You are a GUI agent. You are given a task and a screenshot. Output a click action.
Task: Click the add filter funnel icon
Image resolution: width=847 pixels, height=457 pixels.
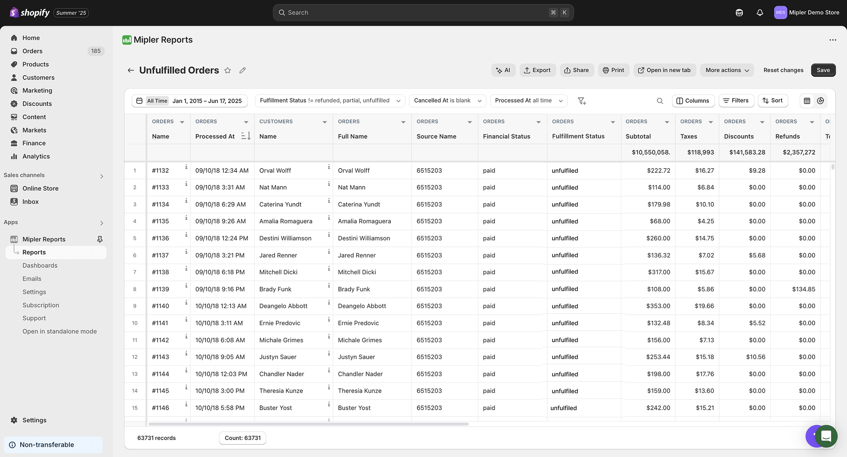coord(582,101)
